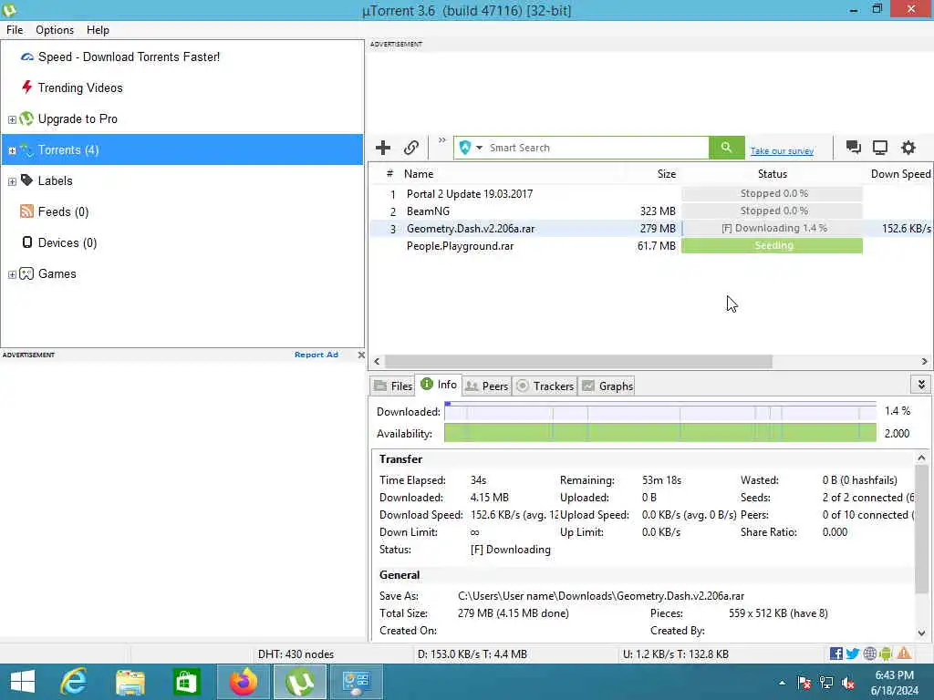This screenshot has height=700, width=934.
Task: Open the File menu
Action: click(x=15, y=30)
